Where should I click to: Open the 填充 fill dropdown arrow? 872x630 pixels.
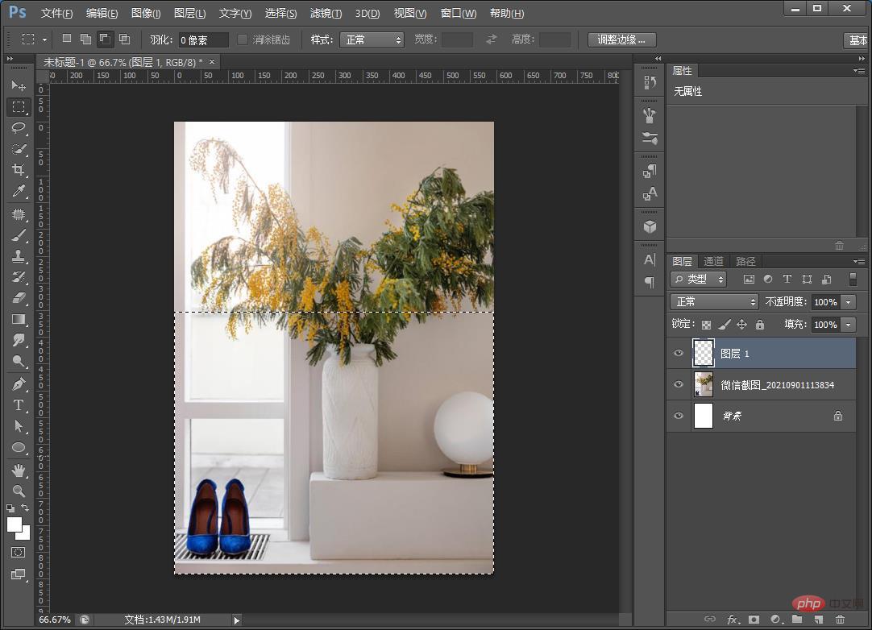tap(848, 325)
